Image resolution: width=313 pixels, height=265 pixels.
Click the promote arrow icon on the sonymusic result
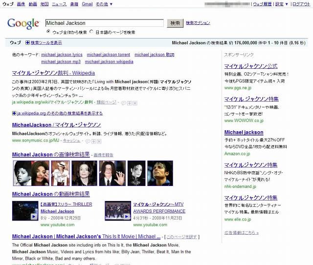93,141
